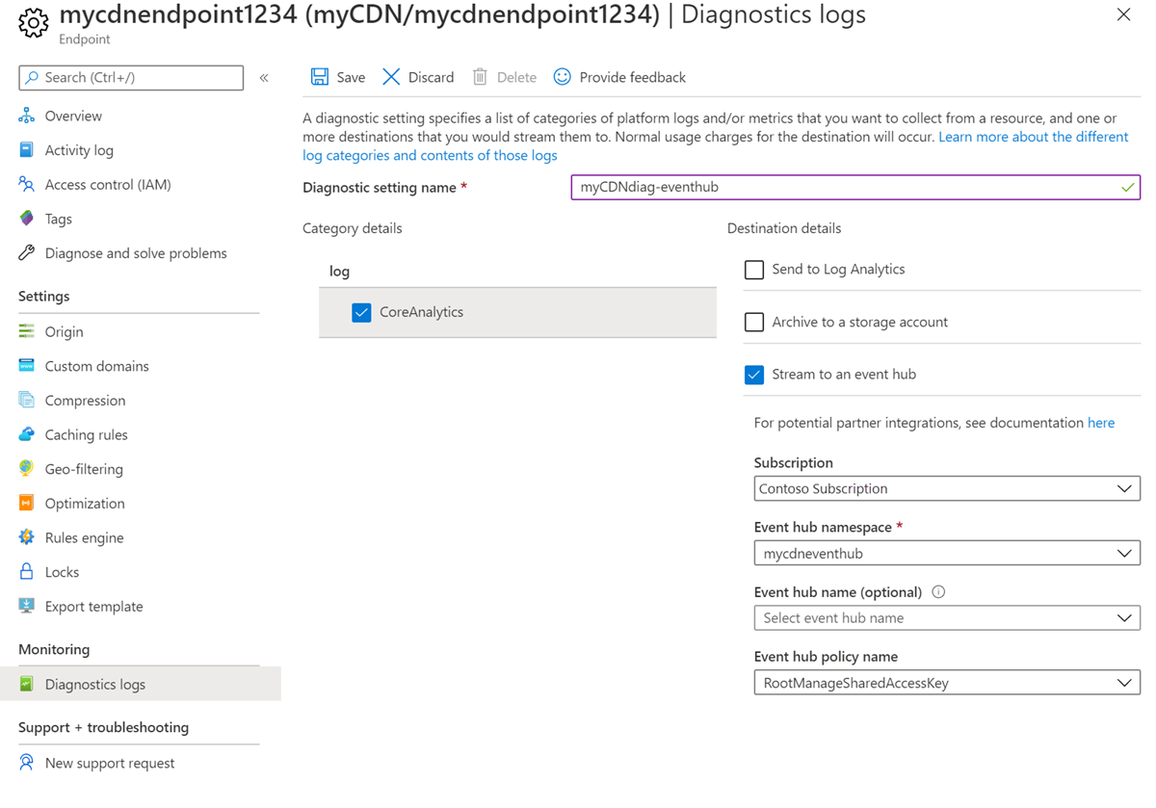Click the Event hub name info icon
This screenshot has width=1156, height=808.
click(x=938, y=592)
